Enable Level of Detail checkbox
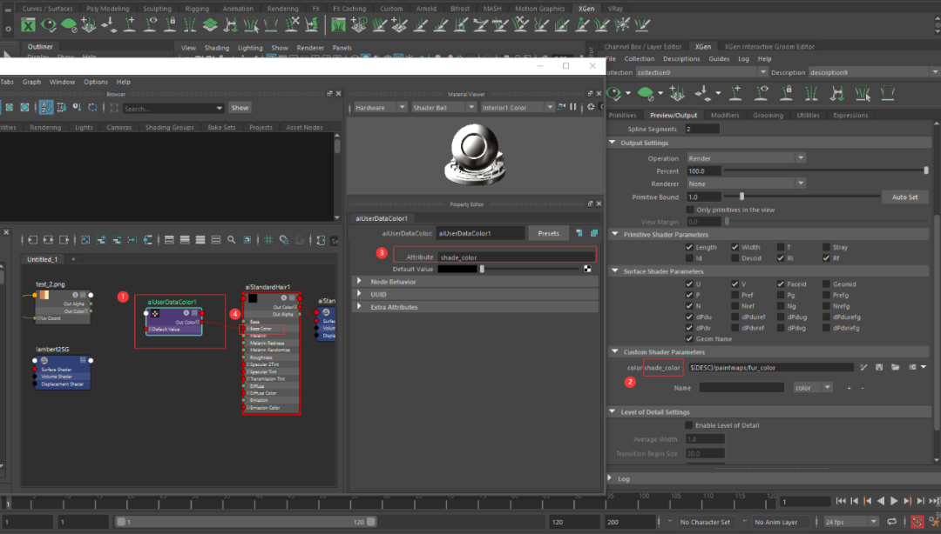This screenshot has height=534, width=941. (689, 425)
